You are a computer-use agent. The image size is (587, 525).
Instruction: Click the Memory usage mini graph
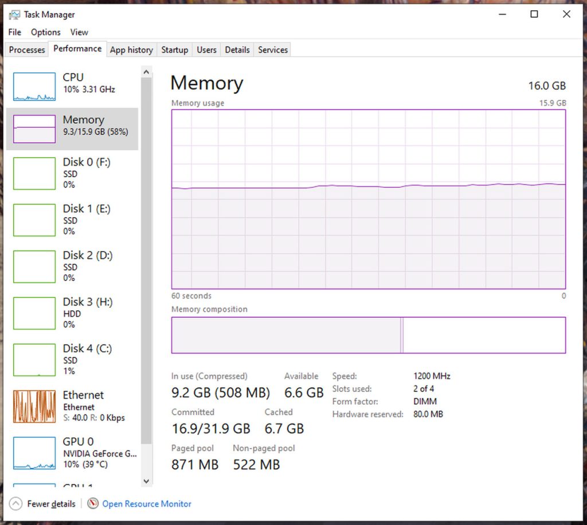[x=34, y=129]
